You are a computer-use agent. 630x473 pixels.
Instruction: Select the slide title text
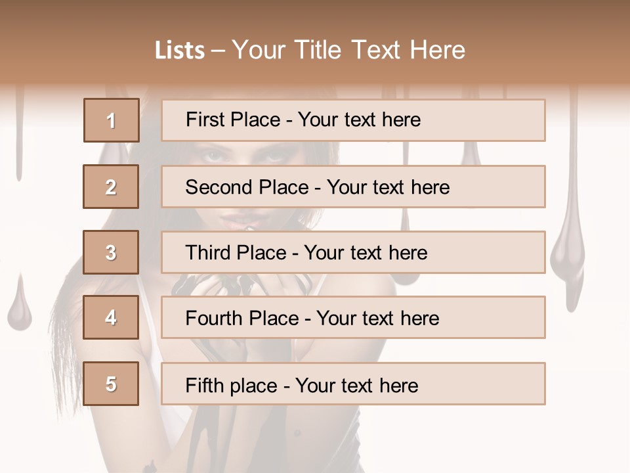310,50
